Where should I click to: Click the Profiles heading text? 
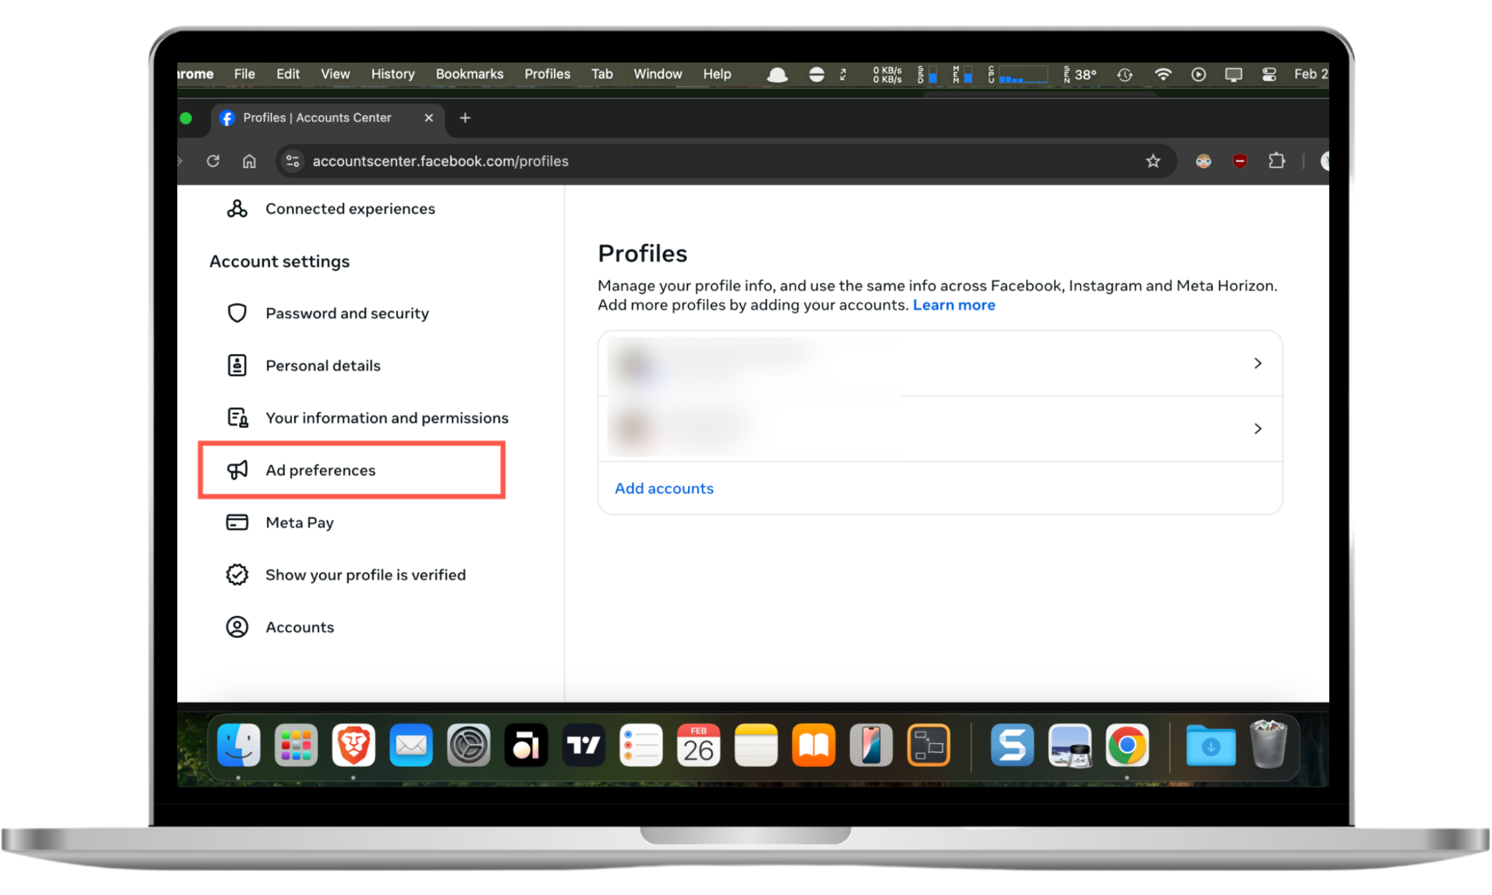coord(642,254)
